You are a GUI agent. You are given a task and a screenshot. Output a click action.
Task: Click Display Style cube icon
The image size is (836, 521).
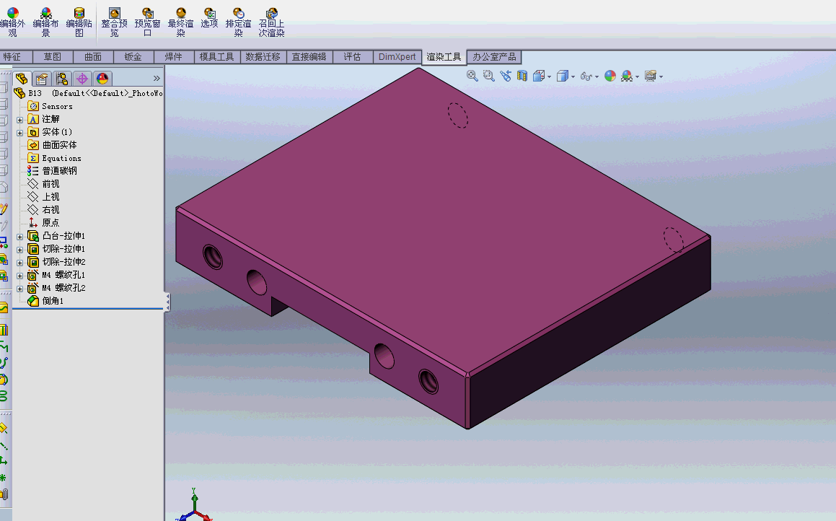tap(563, 76)
